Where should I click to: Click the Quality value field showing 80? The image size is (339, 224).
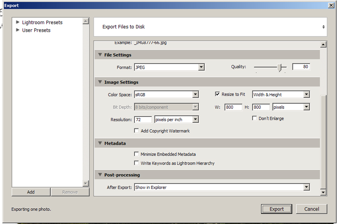point(301,67)
